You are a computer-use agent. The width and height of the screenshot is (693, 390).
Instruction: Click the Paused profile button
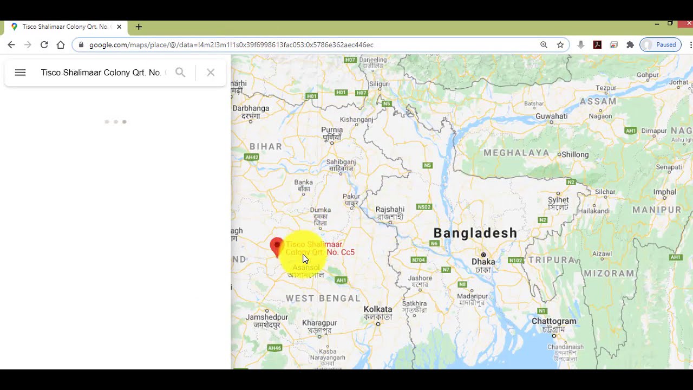pos(661,45)
